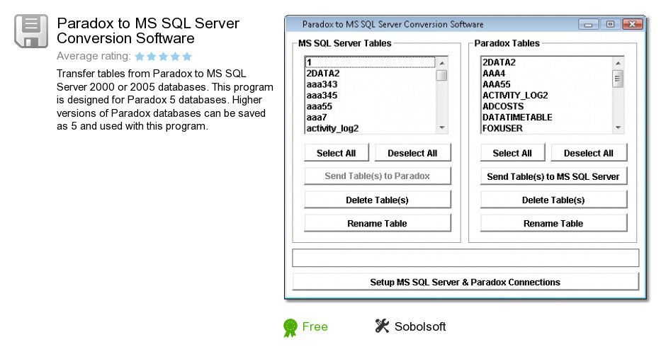The height and width of the screenshot is (359, 666).
Task: Click Send Table(s) to MS SQL Server
Action: point(553,176)
